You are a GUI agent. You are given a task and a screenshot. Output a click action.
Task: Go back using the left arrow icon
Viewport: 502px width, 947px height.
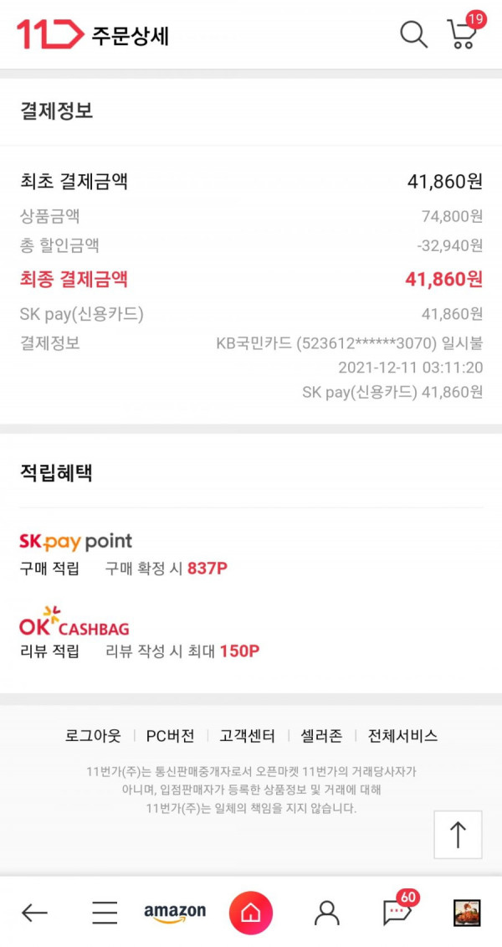click(34, 913)
